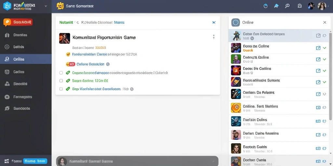Select the "Donhum Canis" row at list bottom
This screenshot has height=166, width=333.
tap(279, 161)
